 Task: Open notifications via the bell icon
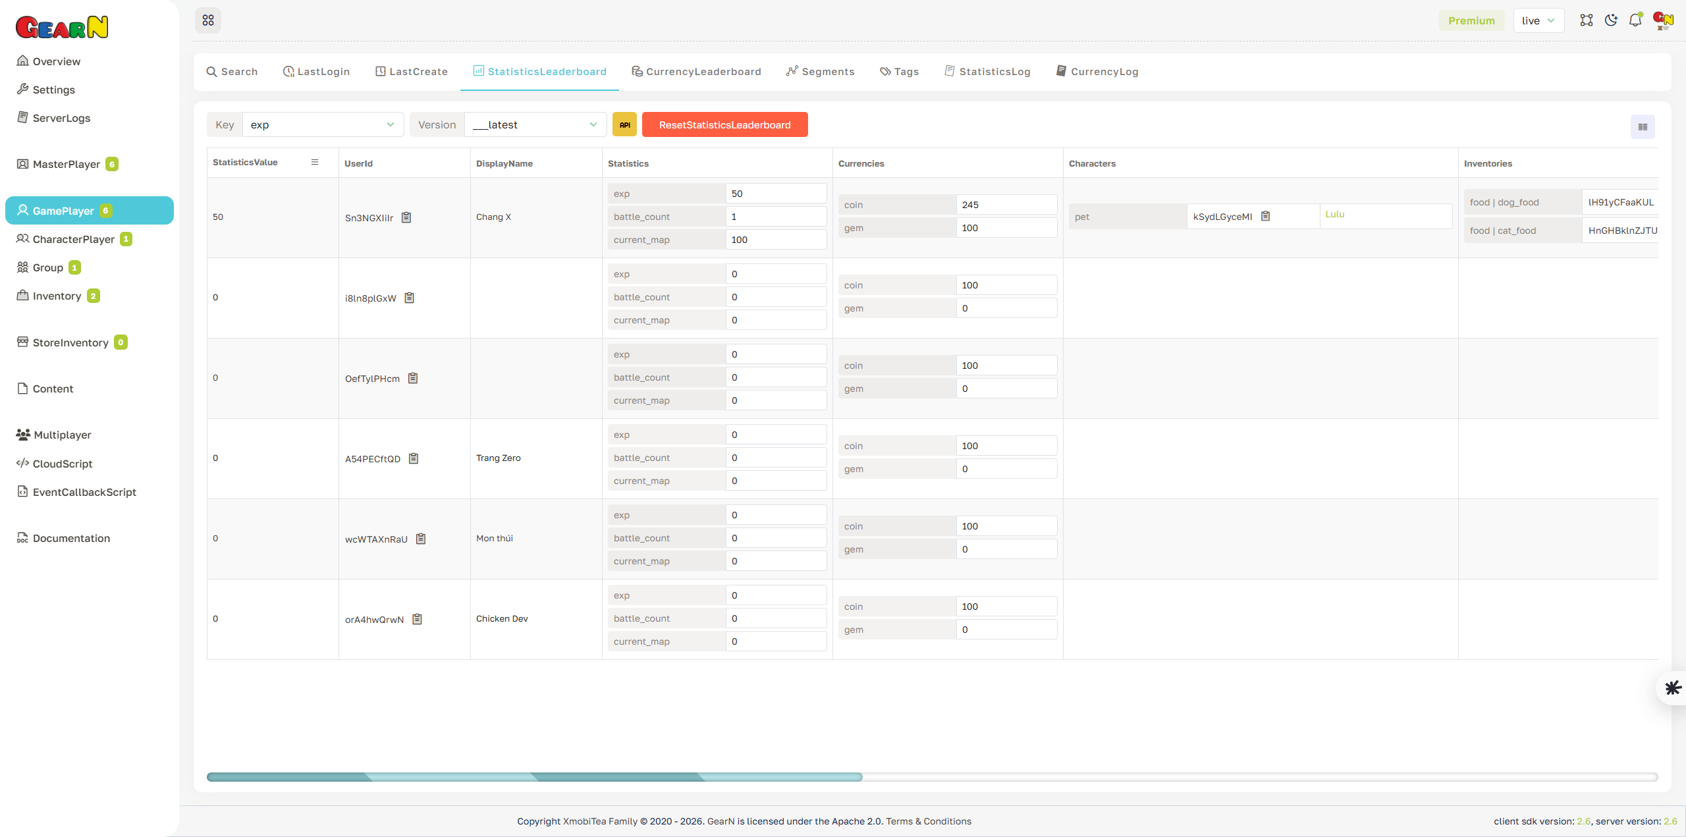coord(1635,20)
